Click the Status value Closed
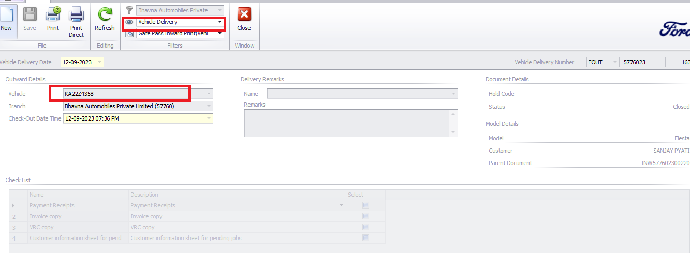Image resolution: width=690 pixels, height=253 pixels. (x=681, y=107)
